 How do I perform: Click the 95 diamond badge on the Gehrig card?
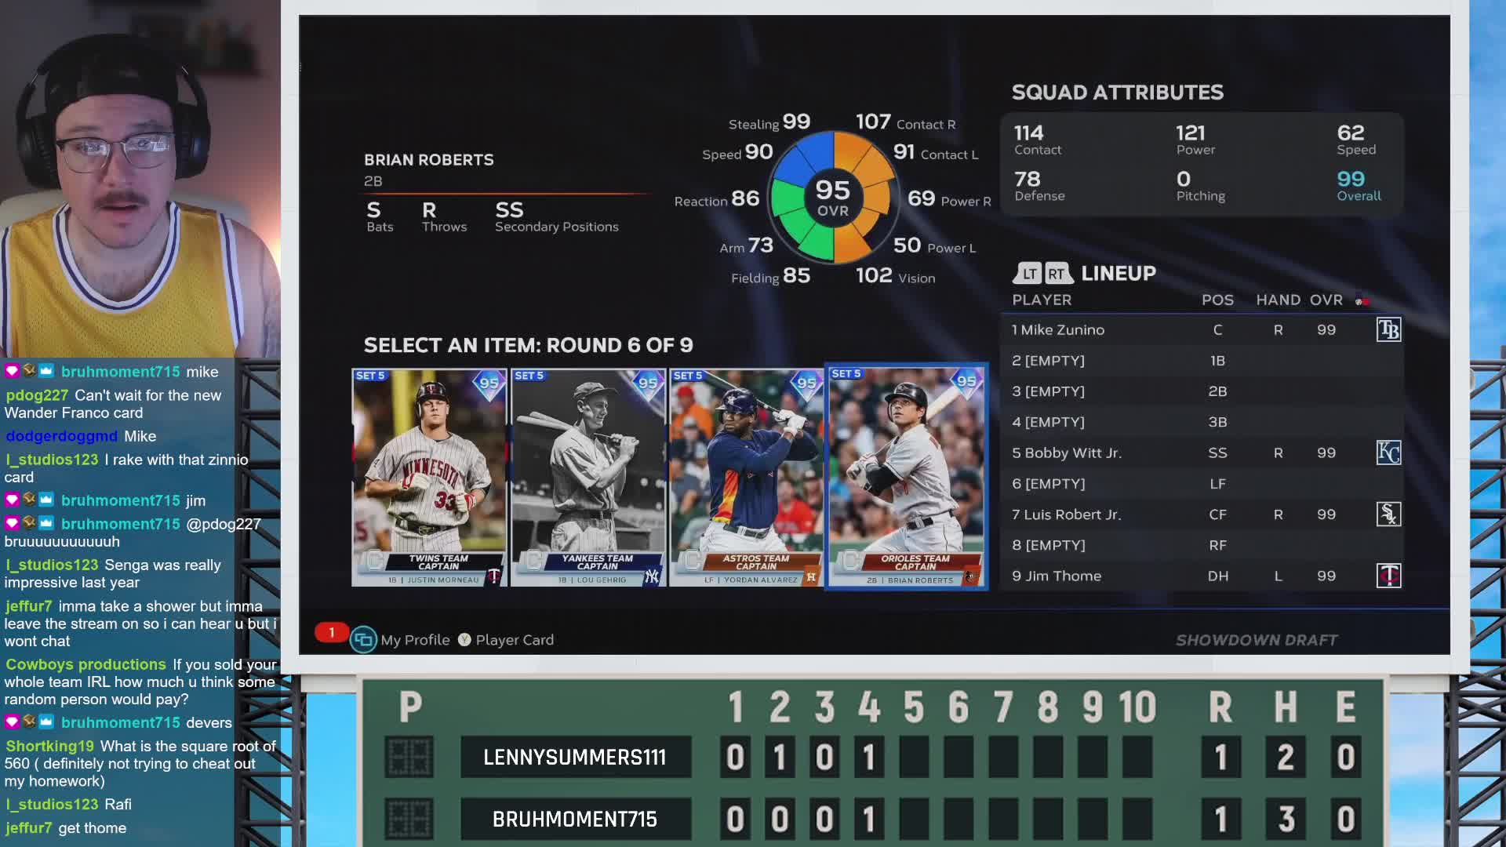(648, 383)
